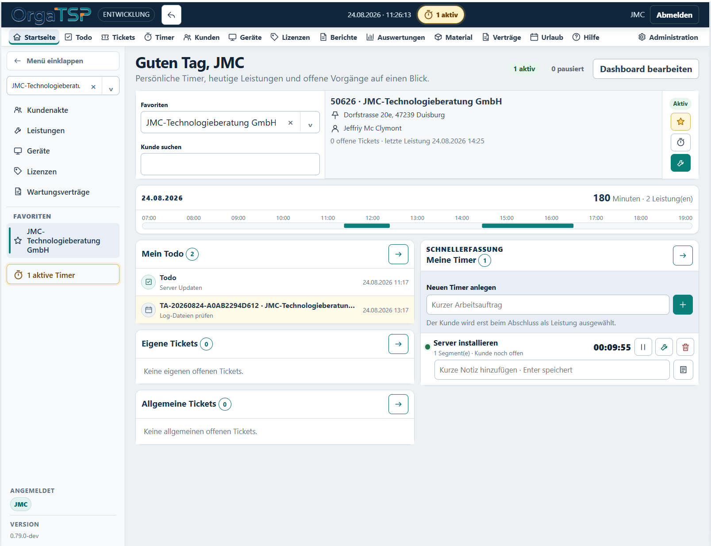Click wrench icon on Server installieren timer

coord(664,347)
